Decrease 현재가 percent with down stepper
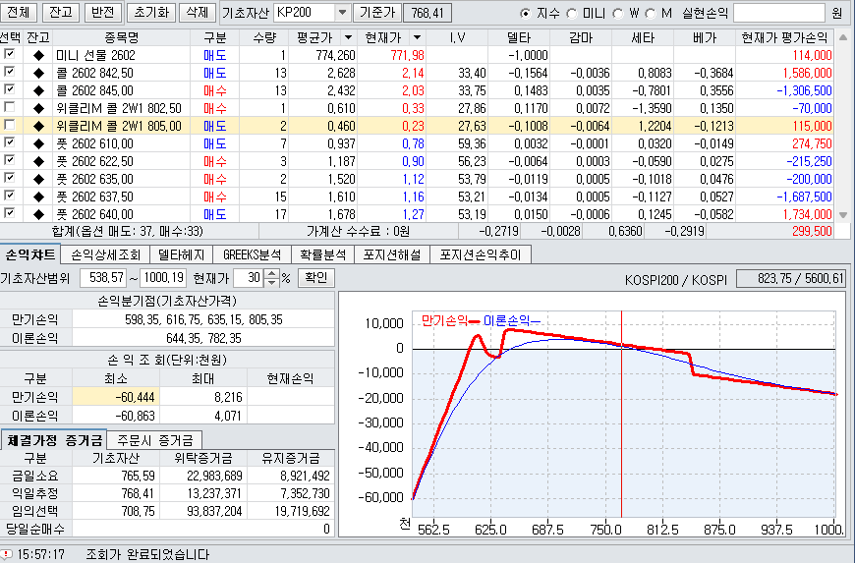This screenshot has height=563, width=855. point(271,283)
